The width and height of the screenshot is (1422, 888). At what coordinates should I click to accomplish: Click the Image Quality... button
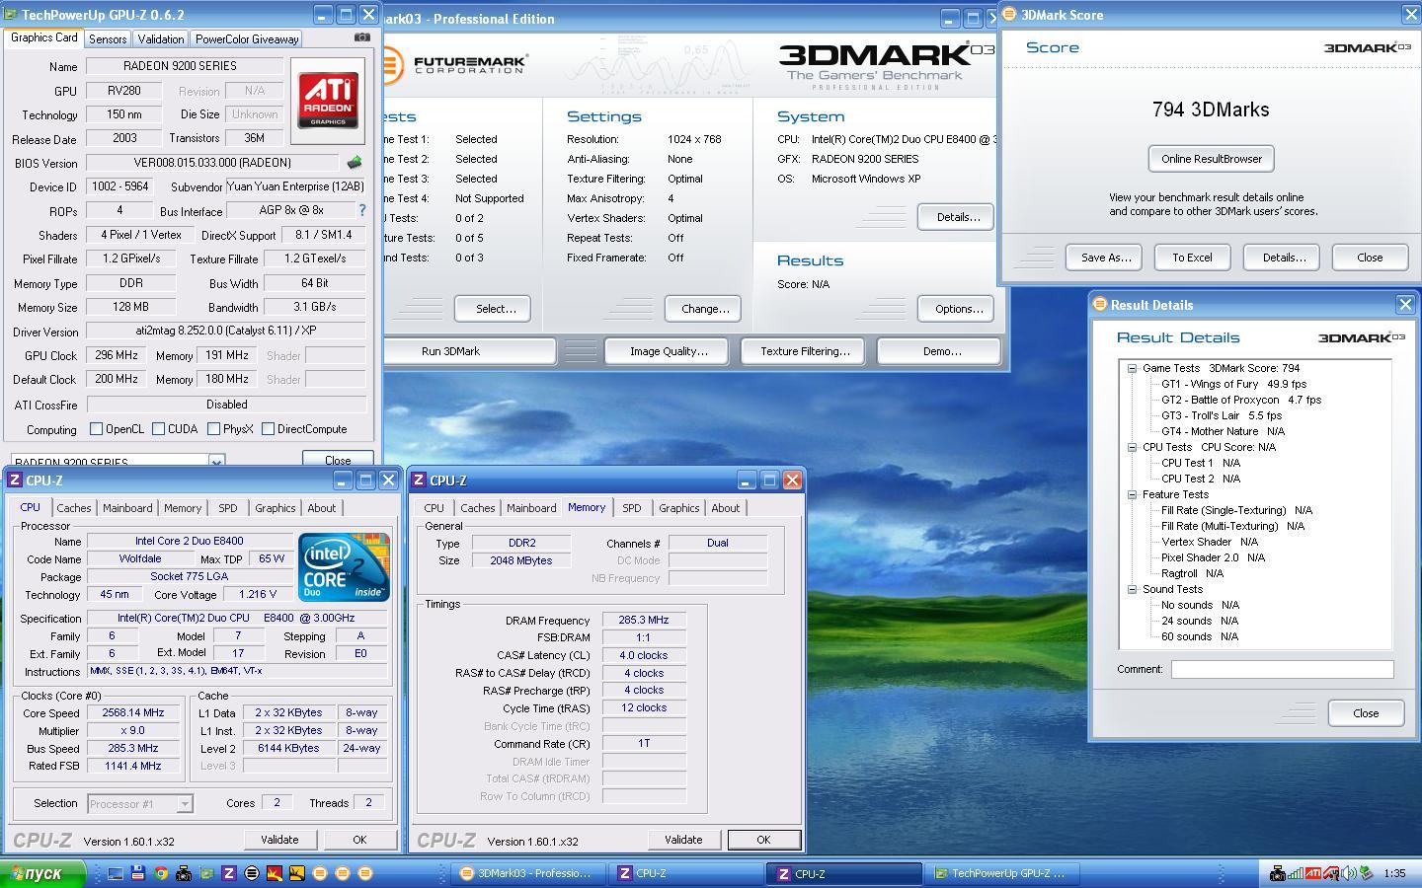[x=669, y=351]
